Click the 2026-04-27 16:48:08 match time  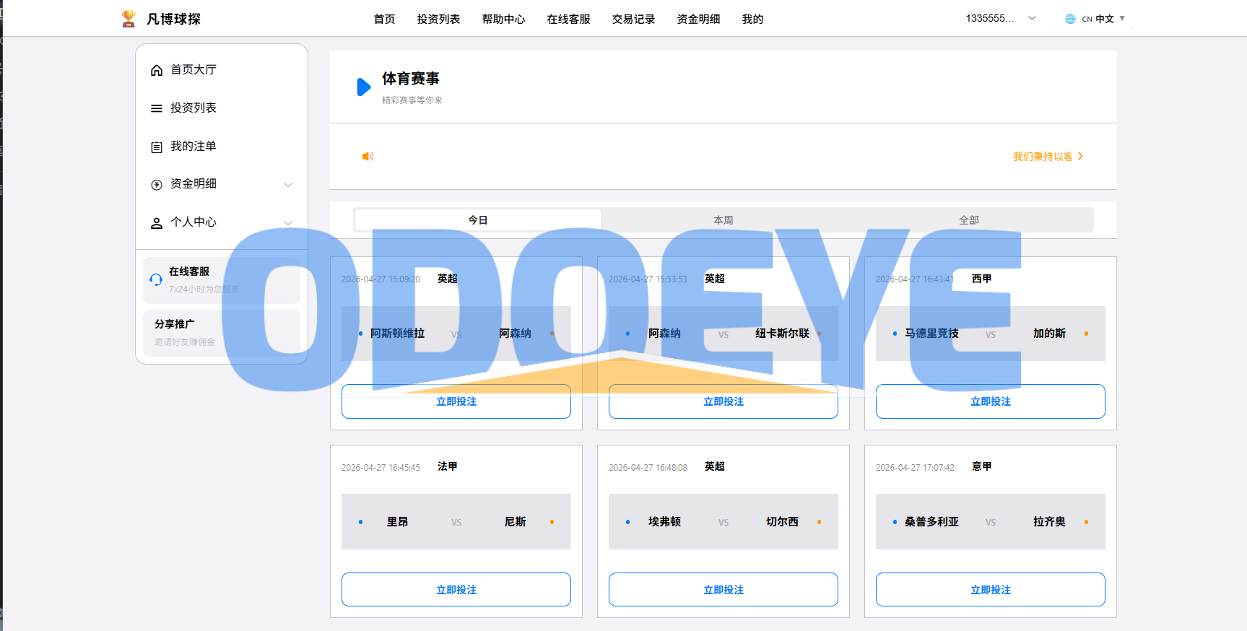point(648,468)
